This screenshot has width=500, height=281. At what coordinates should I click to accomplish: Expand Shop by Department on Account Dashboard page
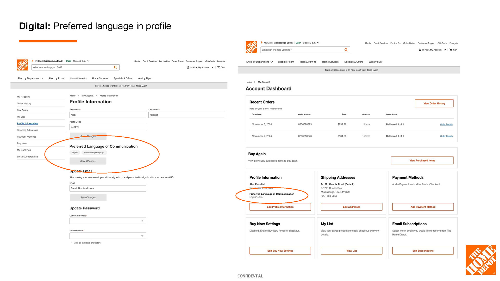(259, 62)
